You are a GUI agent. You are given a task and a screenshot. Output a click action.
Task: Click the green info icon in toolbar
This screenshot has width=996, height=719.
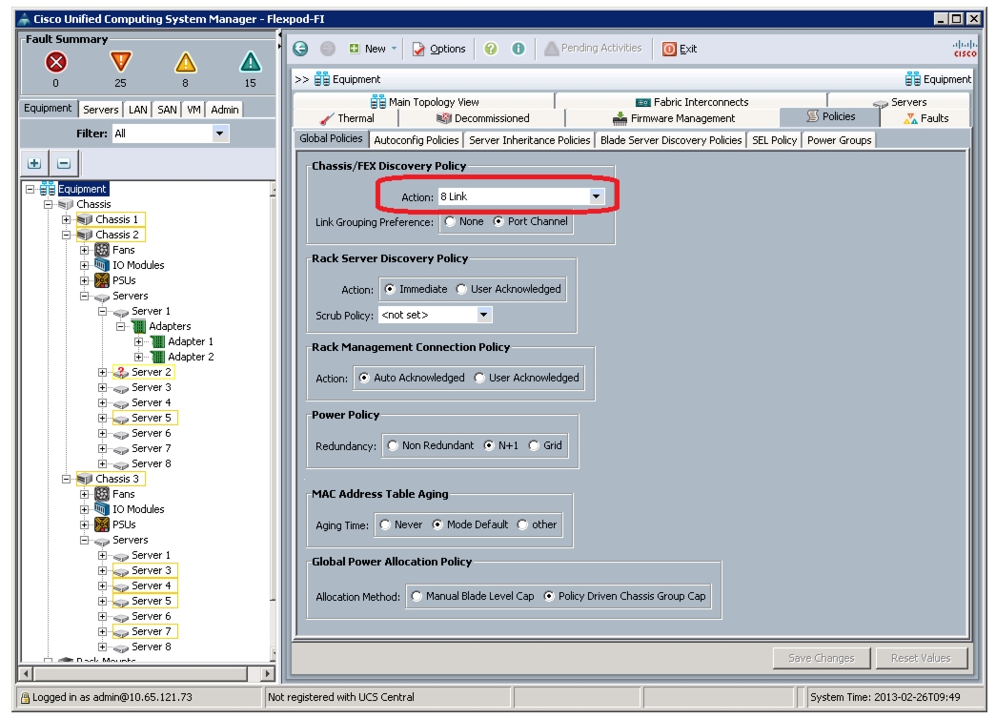point(518,49)
